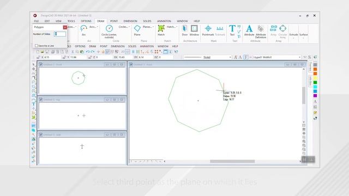Click the S icon beside layer dropdown

pyautogui.click(x=309, y=57)
